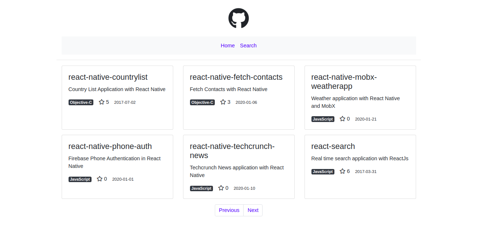Click the star icon on react-native-countrylist
This screenshot has height=232, width=477.
101,102
